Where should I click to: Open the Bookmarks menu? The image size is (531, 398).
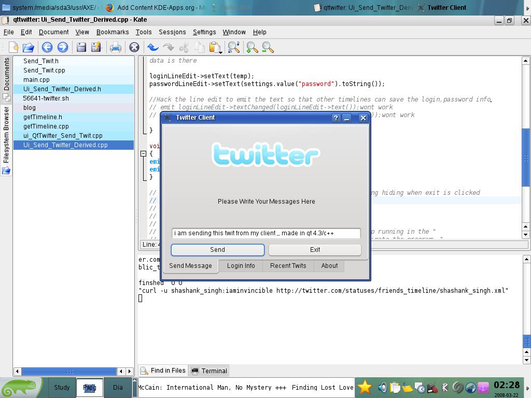(113, 32)
